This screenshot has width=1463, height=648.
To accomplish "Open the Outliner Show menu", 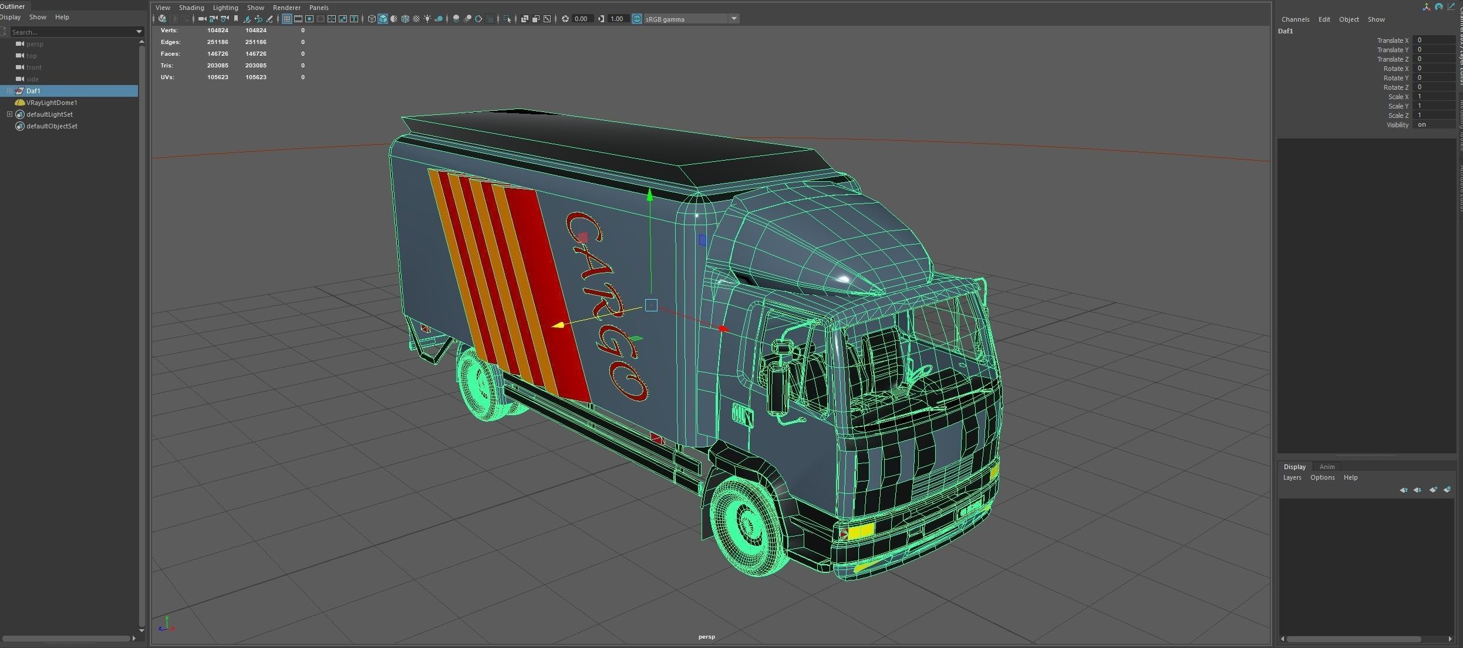I will [x=38, y=17].
